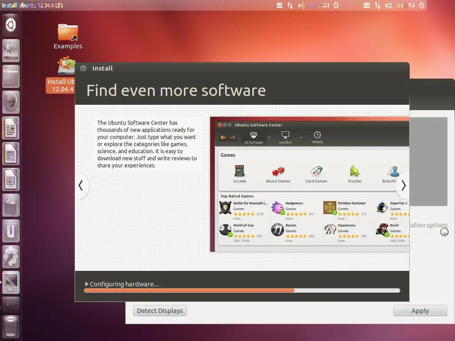Open Ubuntu Software Center launcher icon
Viewport: 455px width, 341px height.
(x=11, y=205)
